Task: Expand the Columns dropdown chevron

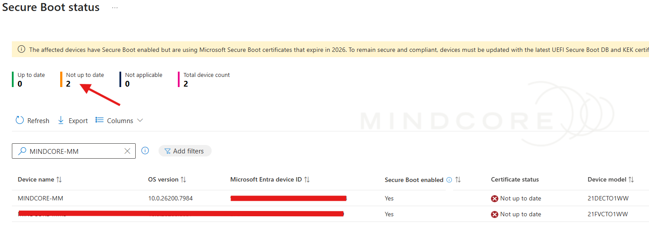Action: 140,120
